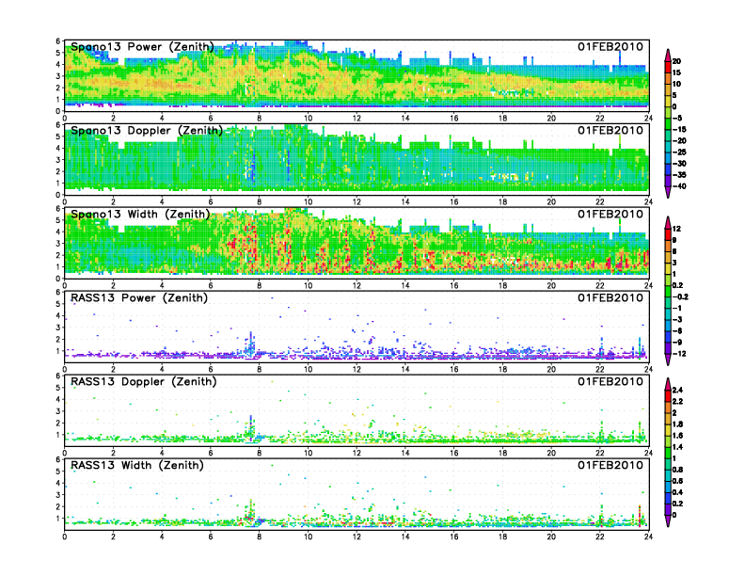Click the 'RASS13 Width (Zenith)' panel title

[137, 465]
